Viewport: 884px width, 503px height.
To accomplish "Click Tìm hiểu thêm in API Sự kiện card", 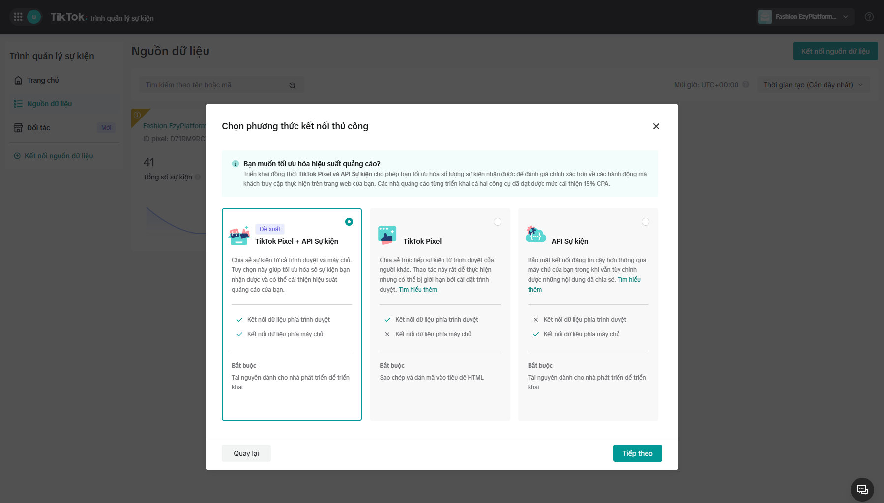I will click(629, 280).
